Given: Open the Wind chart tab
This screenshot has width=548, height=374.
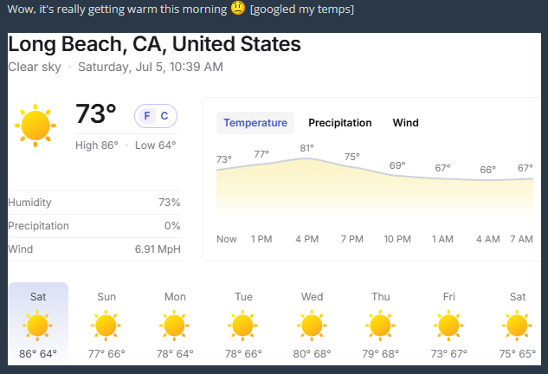Looking at the screenshot, I should click(x=405, y=123).
